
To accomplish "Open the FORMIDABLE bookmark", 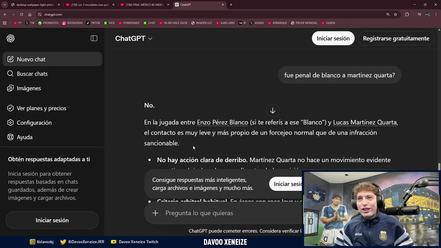I will coord(129,23).
